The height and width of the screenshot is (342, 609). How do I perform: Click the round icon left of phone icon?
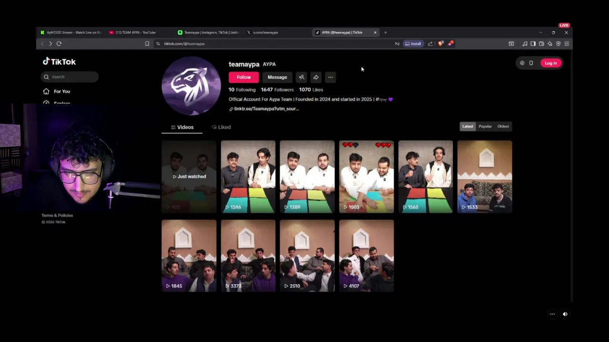tap(522, 63)
